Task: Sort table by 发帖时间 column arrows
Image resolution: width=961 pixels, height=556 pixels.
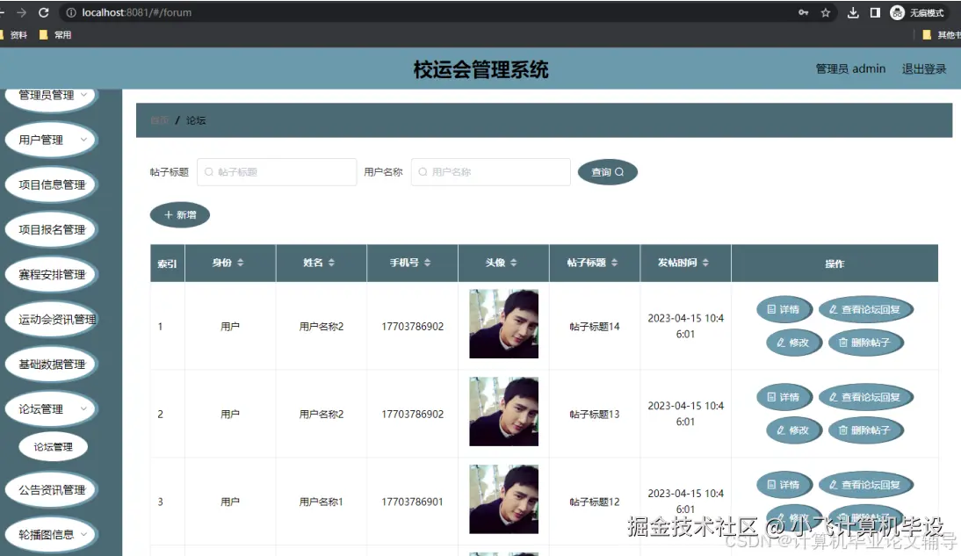Action: click(705, 263)
